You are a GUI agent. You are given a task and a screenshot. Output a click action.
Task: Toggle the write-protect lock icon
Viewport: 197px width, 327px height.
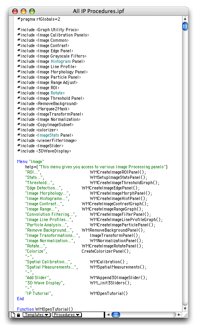point(18,315)
